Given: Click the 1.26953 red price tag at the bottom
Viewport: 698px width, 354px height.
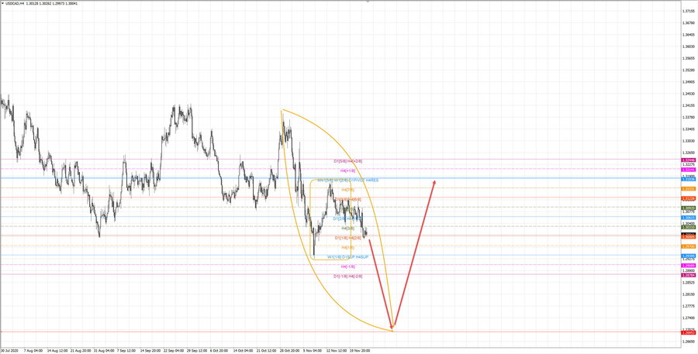Looking at the screenshot, I should coord(689,332).
